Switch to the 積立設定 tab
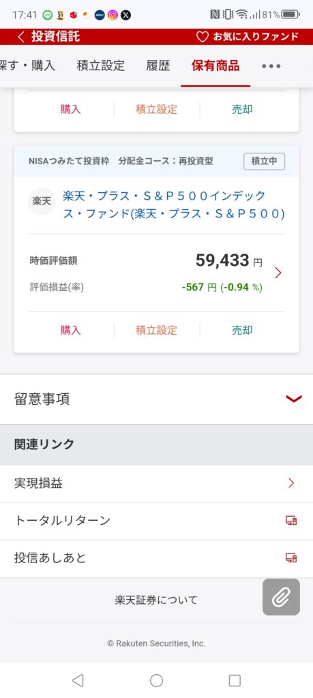The height and width of the screenshot is (698, 313). coord(101,66)
